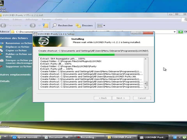Open djezzar norredd... taskbar button
The width and height of the screenshot is (187, 140).
(26, 137)
